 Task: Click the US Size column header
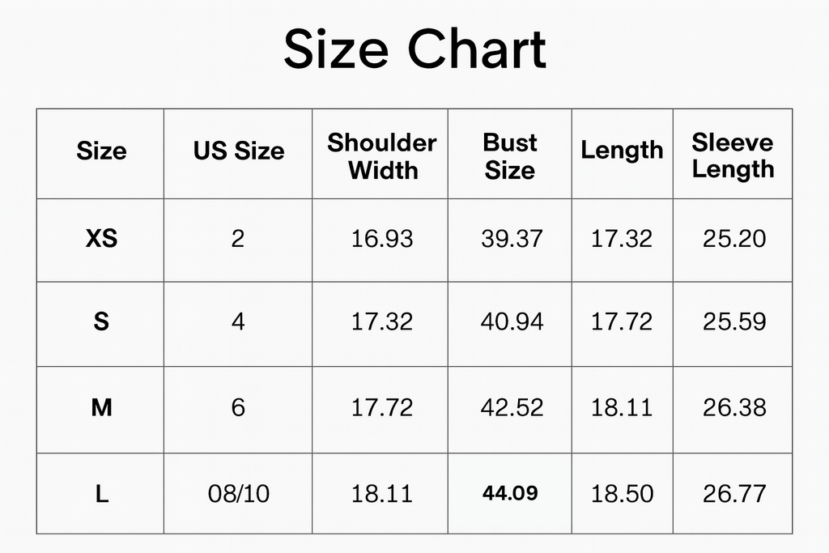pyautogui.click(x=239, y=151)
